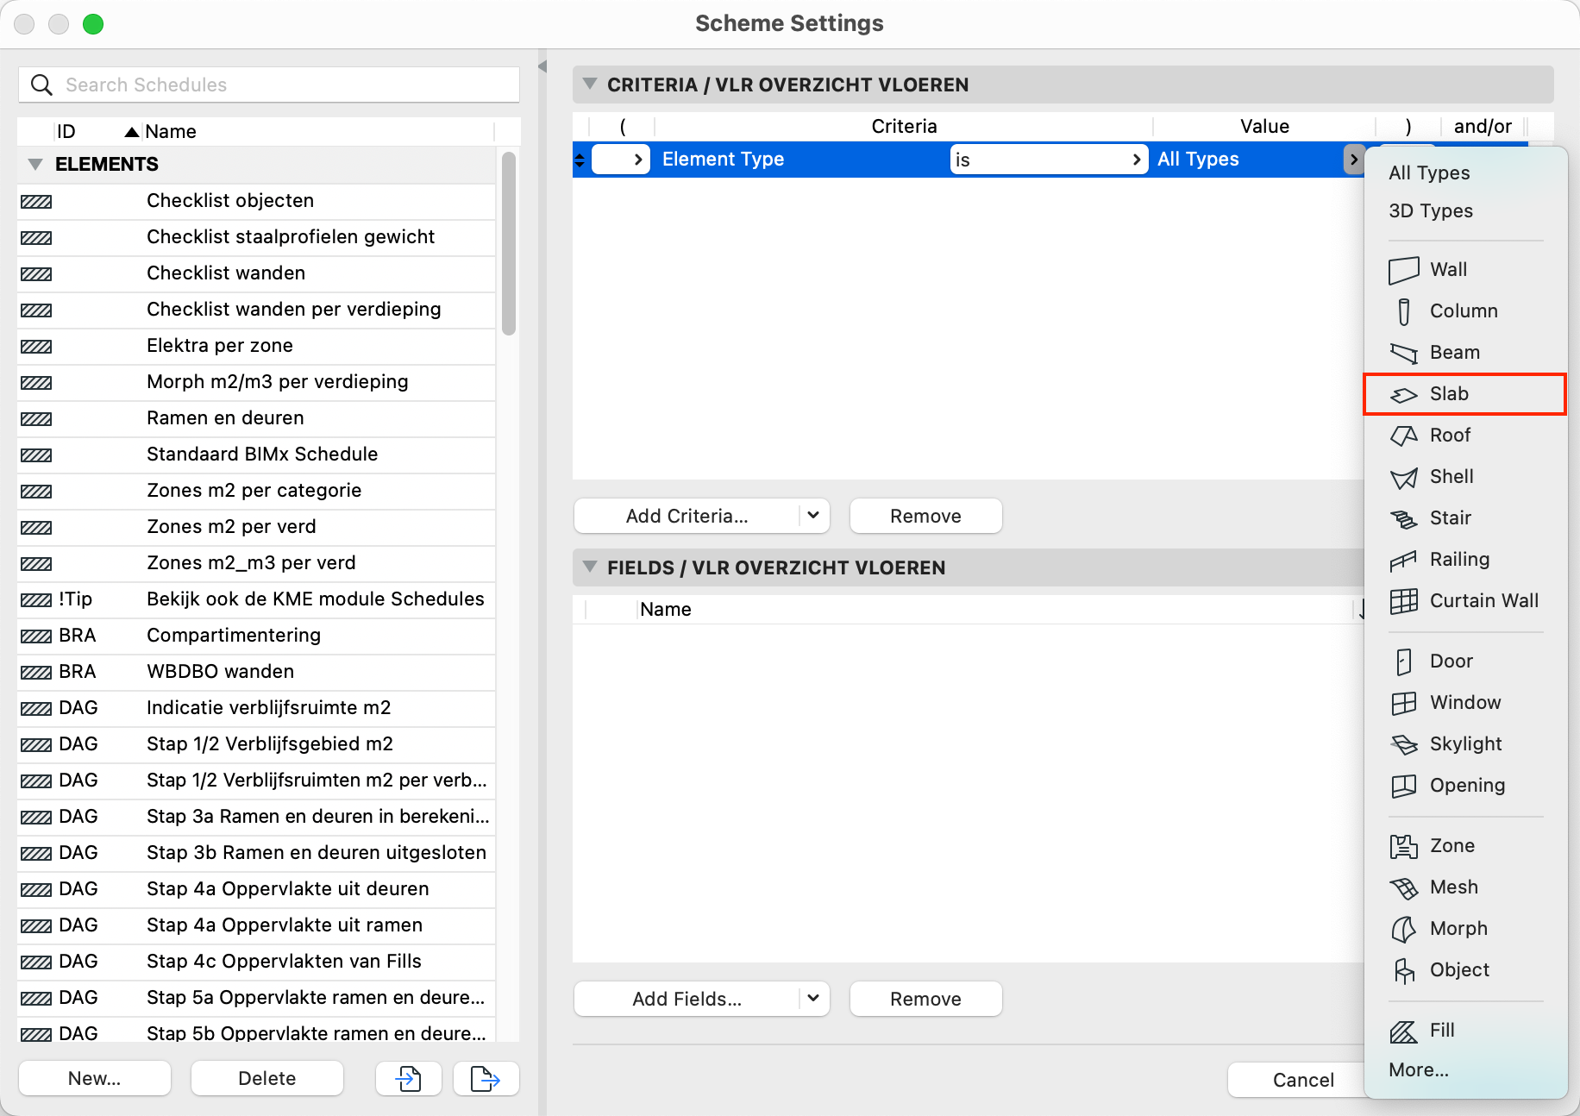Choose the Opening icon in type menu
The height and width of the screenshot is (1116, 1580).
click(1403, 786)
